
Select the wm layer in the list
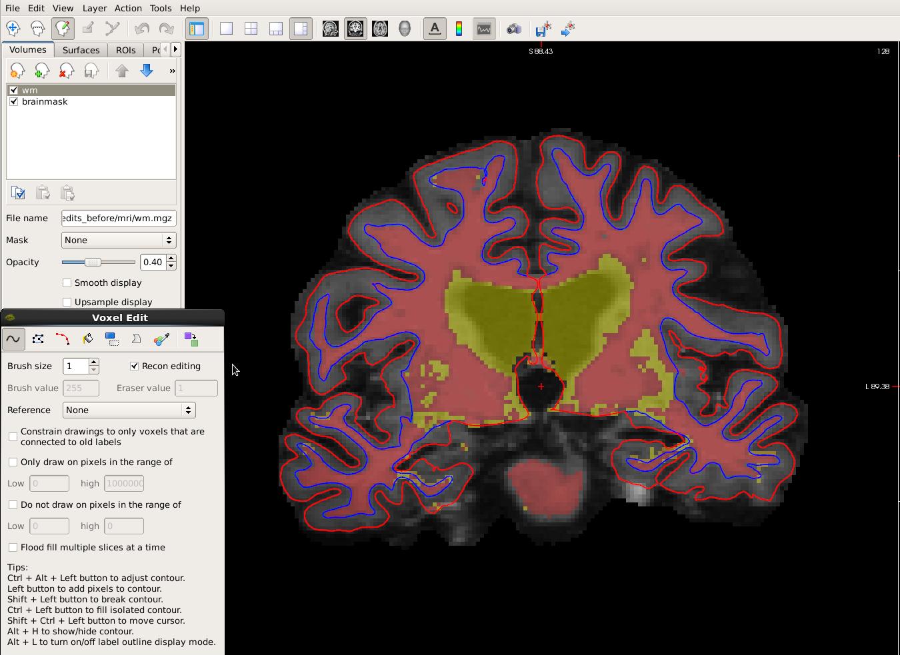[30, 90]
